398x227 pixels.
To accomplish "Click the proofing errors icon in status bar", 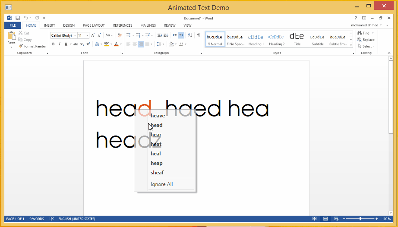I will 51,219.
